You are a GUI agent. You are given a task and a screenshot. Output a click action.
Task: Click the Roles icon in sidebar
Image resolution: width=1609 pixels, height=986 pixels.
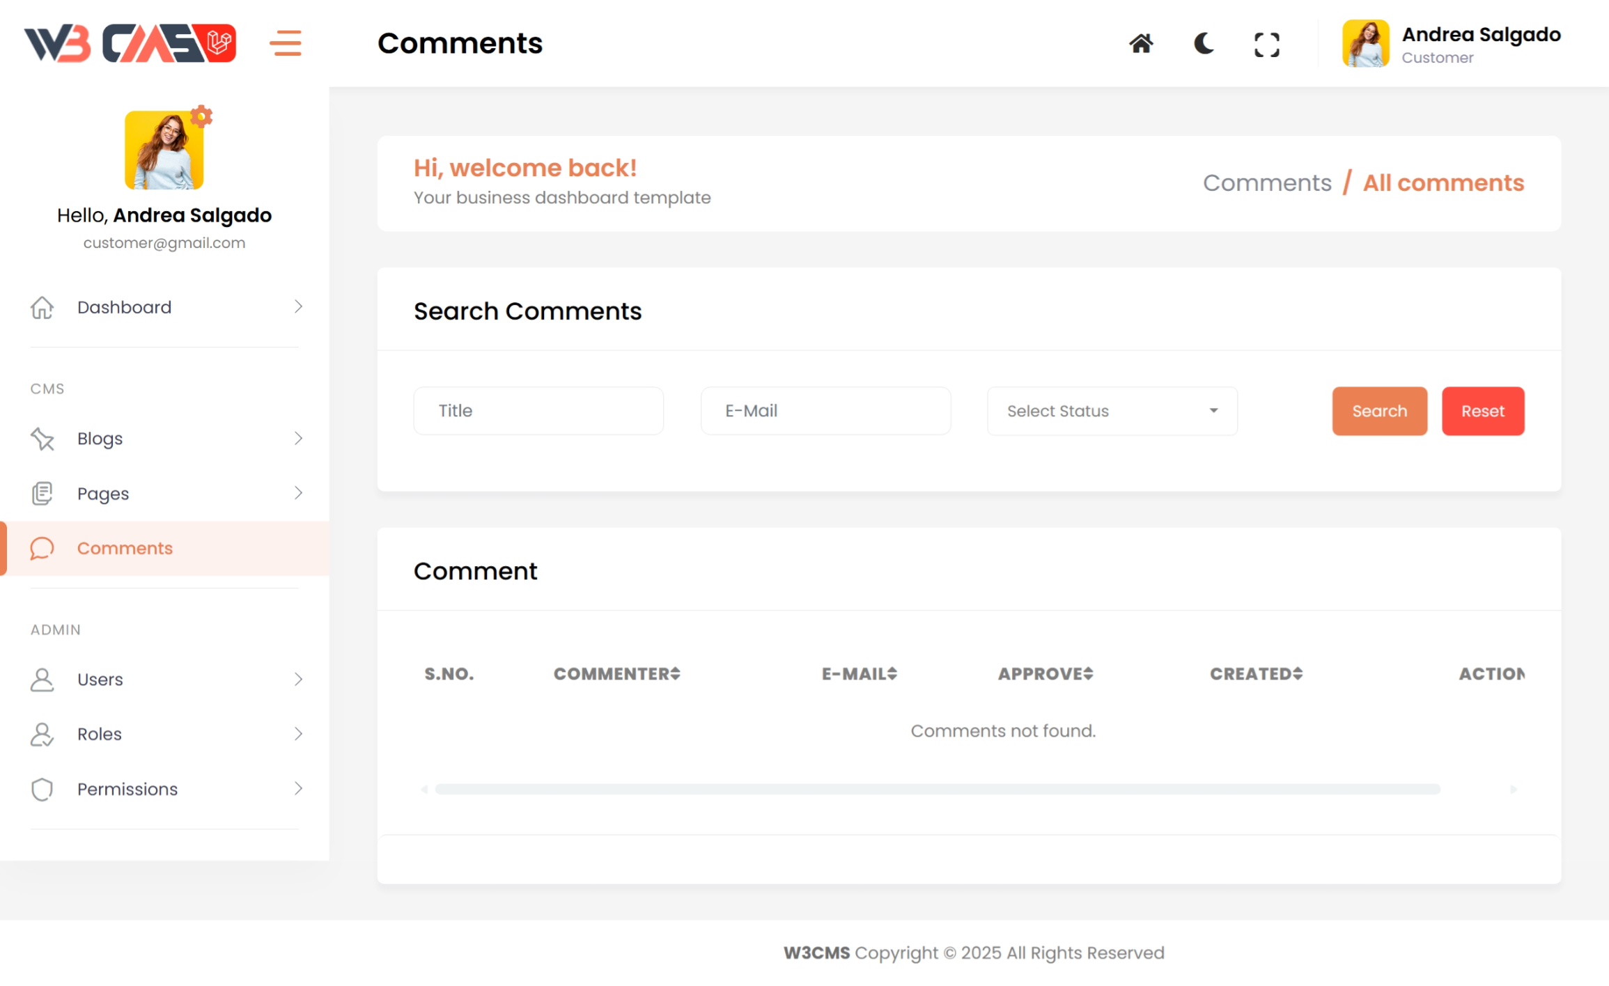point(42,734)
